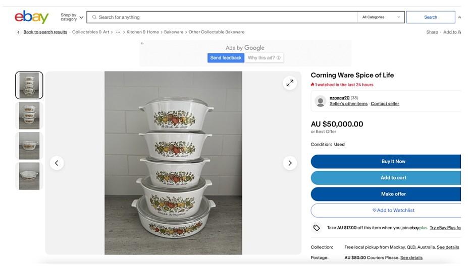This screenshot has width=468, height=267.
Task: Click the back arrow in the ad banner
Action: point(142,43)
